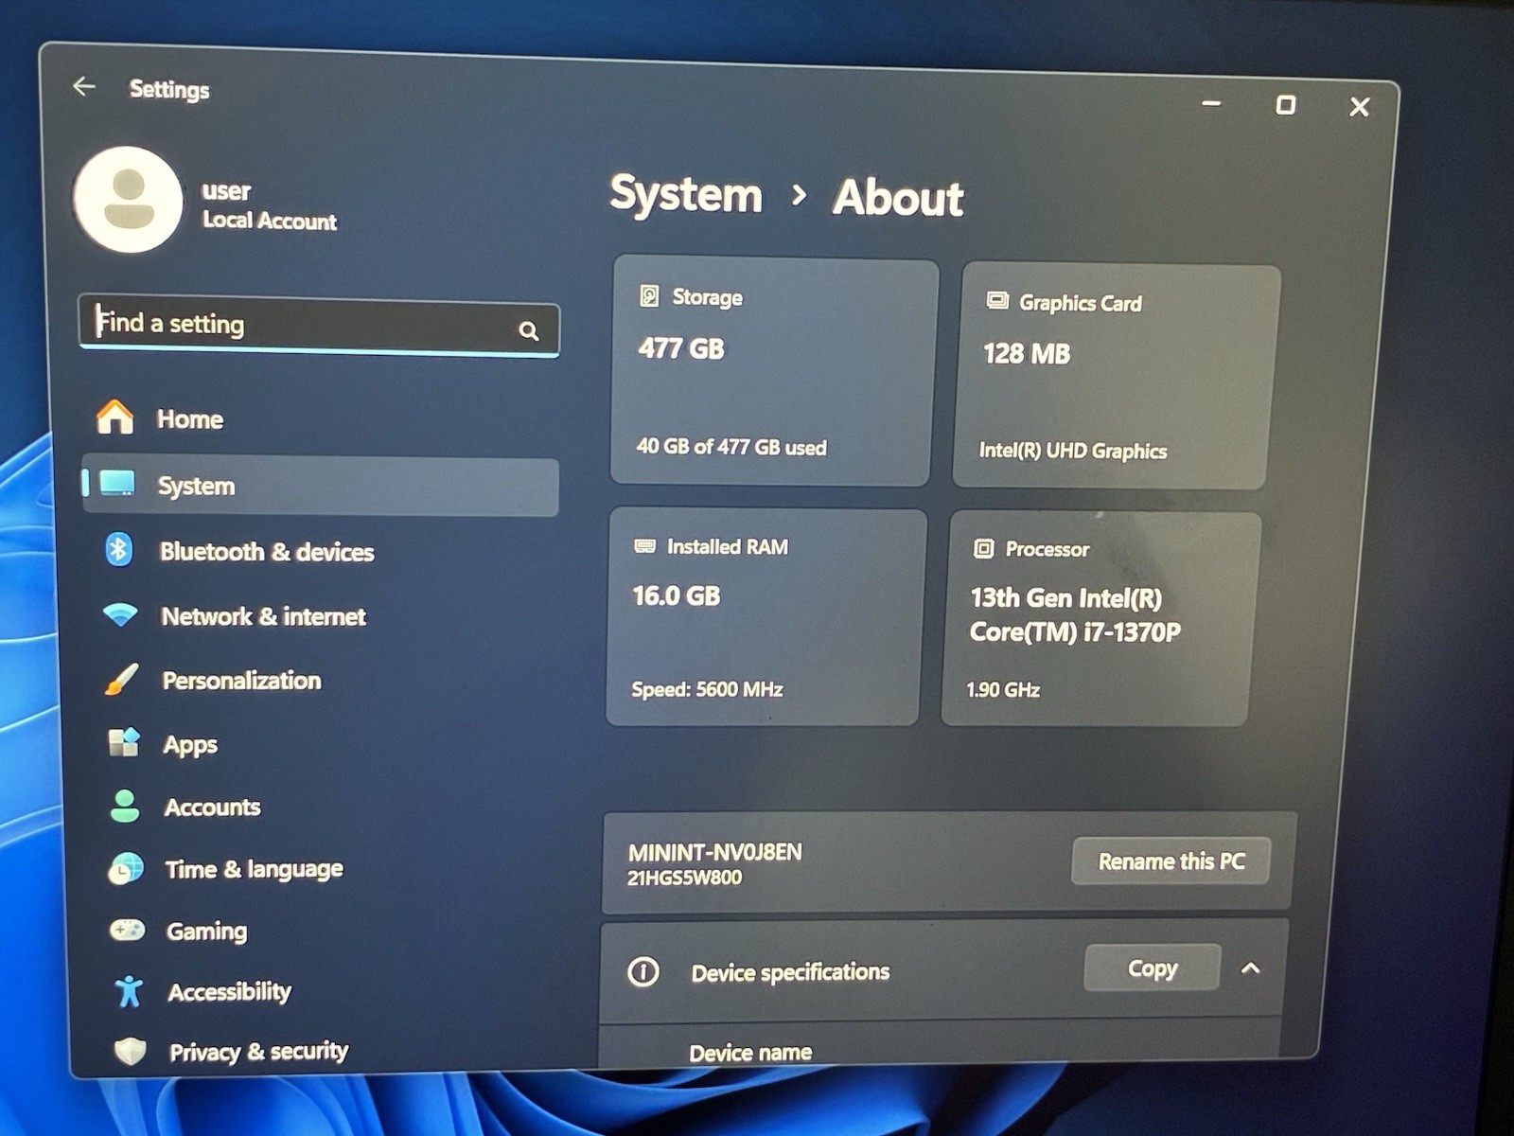
Task: Click the 40 GB of 477 GB used text
Action: pos(731,447)
